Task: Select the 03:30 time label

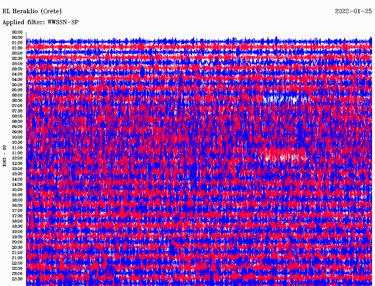Action: (17, 69)
